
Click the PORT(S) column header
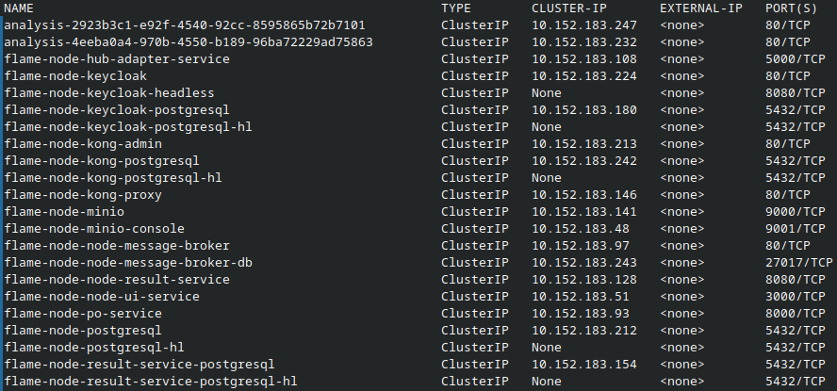pos(791,8)
